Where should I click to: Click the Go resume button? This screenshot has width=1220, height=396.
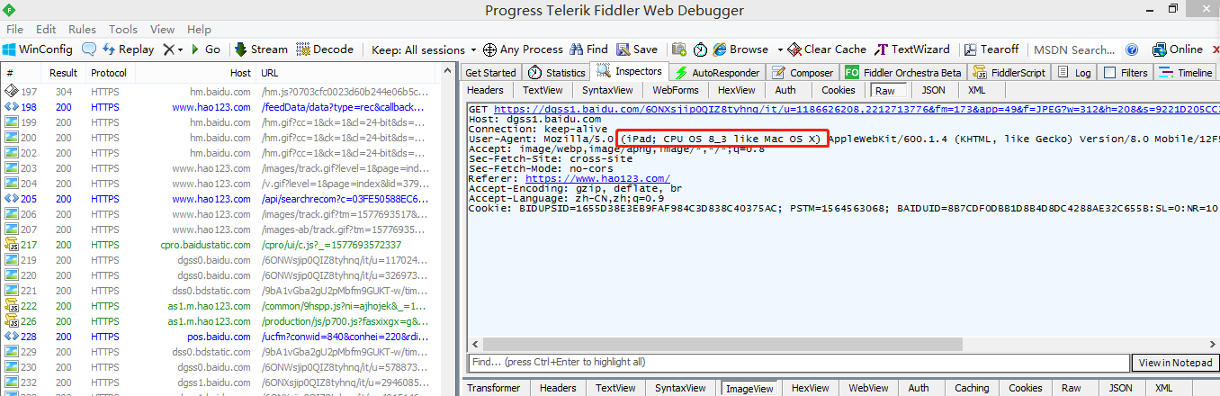tap(204, 49)
